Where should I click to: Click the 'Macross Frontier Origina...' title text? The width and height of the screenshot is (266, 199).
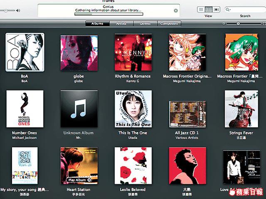click(187, 76)
